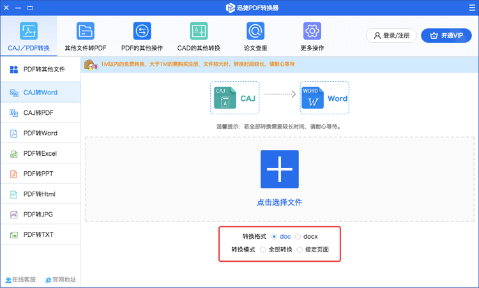Open the CAJ转PDF menu item
The width and height of the screenshot is (479, 288).
pos(41,113)
